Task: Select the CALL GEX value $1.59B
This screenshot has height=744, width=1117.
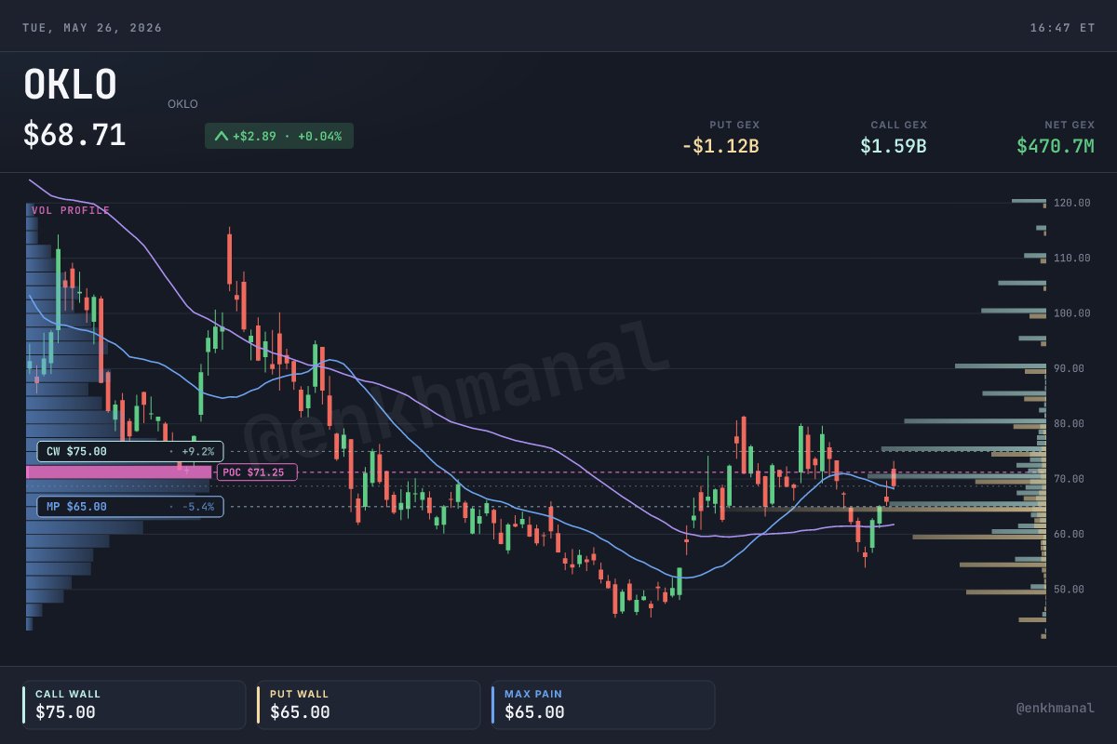Action: [x=894, y=146]
